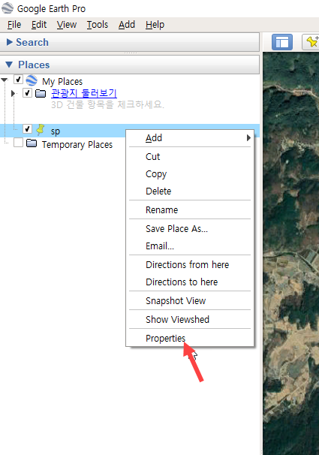Open the Edit menu

(39, 25)
